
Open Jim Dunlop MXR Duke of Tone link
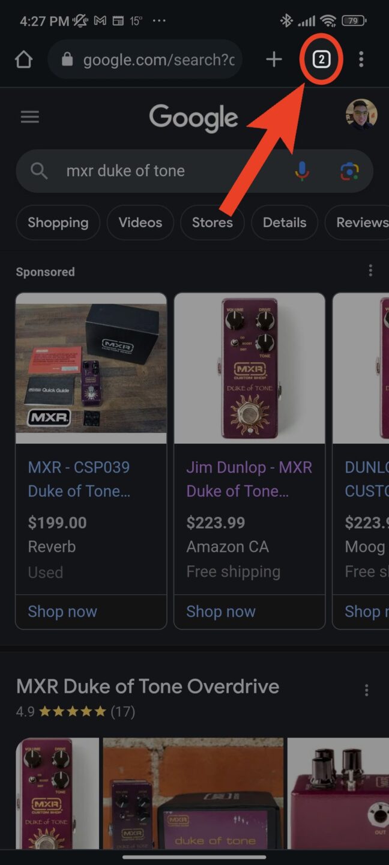[249, 479]
